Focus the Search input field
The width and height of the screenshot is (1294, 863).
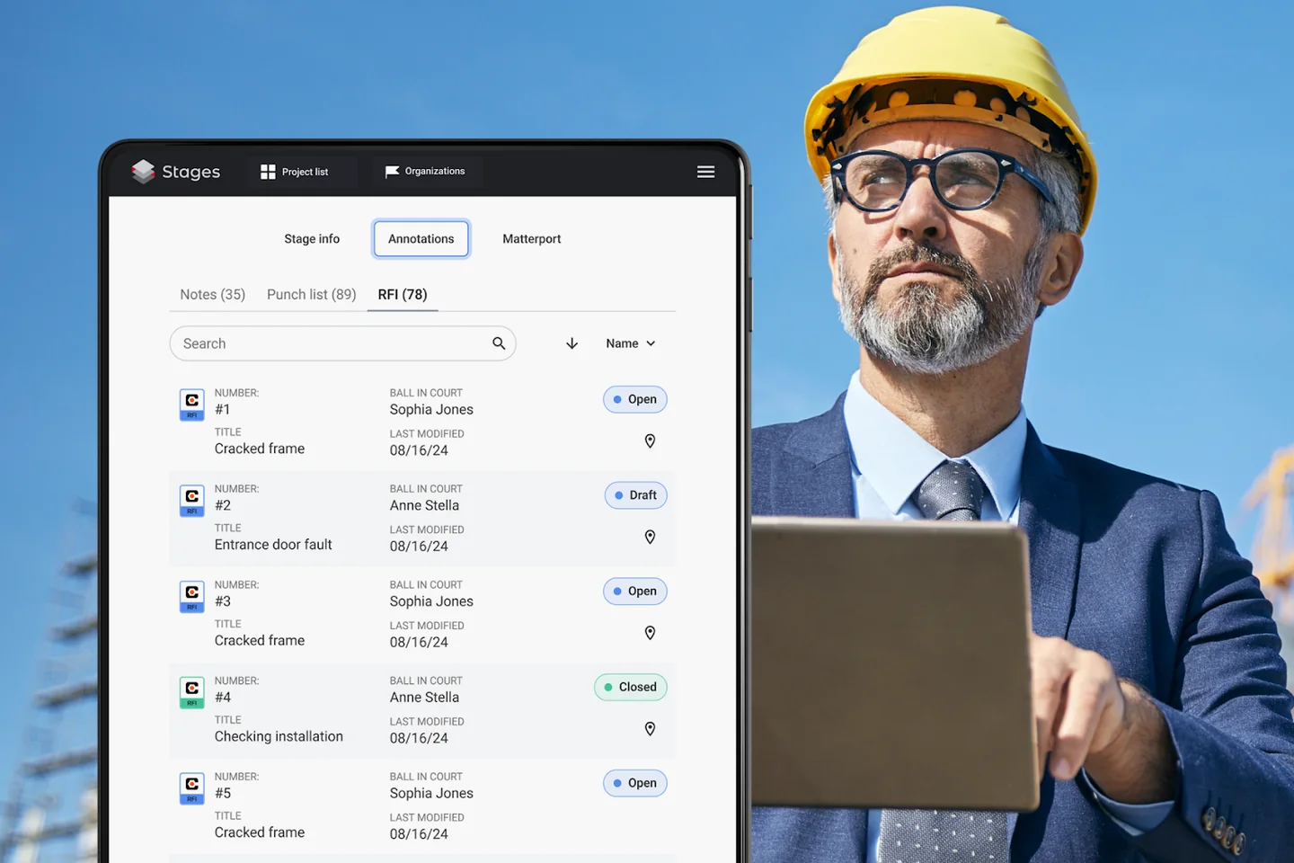[x=342, y=343]
